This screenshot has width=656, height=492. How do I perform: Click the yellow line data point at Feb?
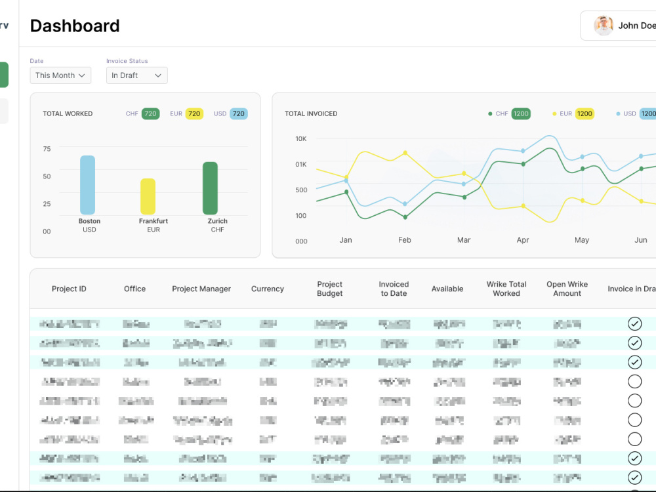point(405,153)
